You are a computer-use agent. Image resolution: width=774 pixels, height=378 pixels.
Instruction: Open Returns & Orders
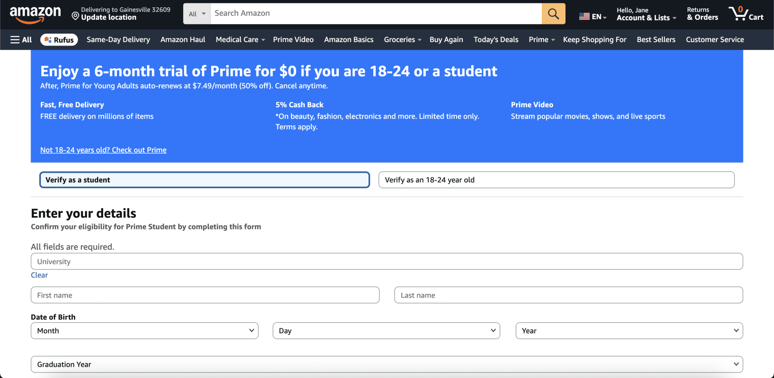coord(703,14)
